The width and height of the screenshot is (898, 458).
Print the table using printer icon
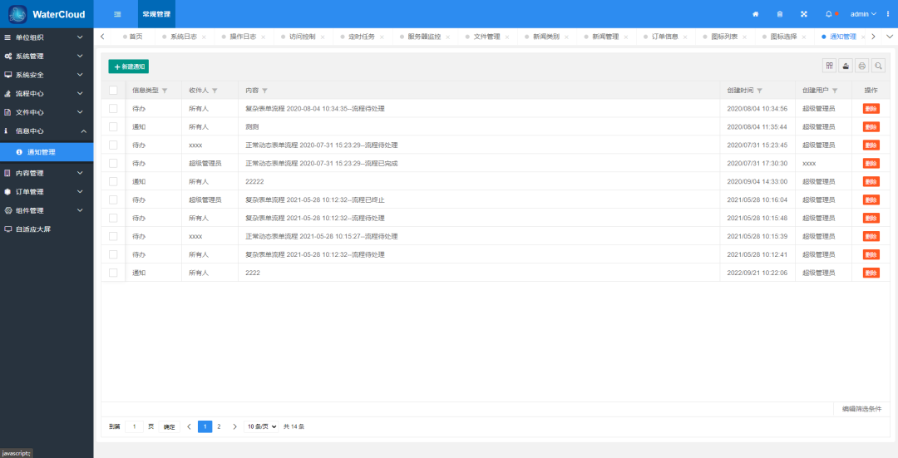coord(862,66)
